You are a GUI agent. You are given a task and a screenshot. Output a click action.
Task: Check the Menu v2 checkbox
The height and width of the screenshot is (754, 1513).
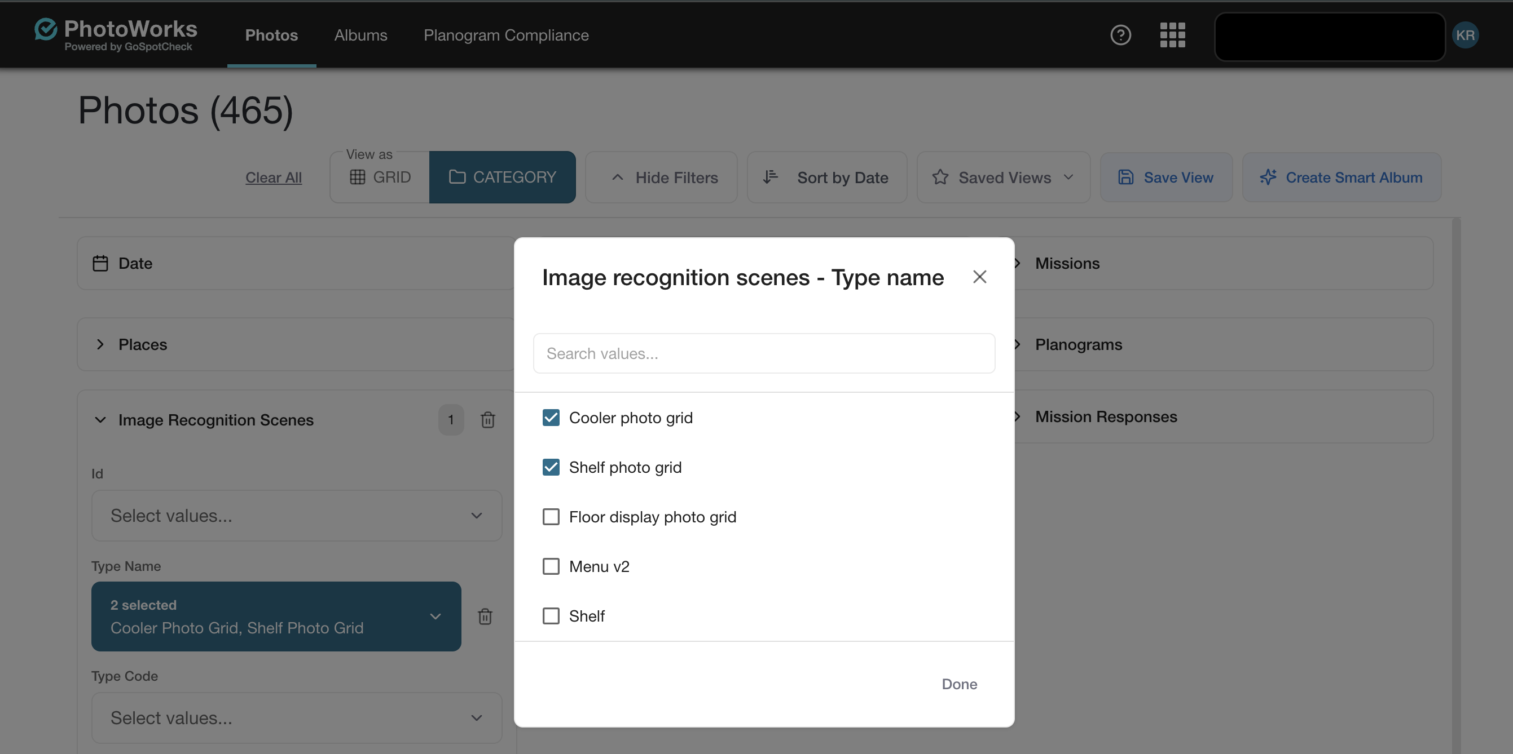[x=551, y=566]
